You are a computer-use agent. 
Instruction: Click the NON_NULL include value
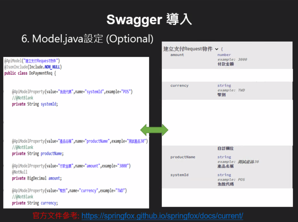click(x=52, y=67)
